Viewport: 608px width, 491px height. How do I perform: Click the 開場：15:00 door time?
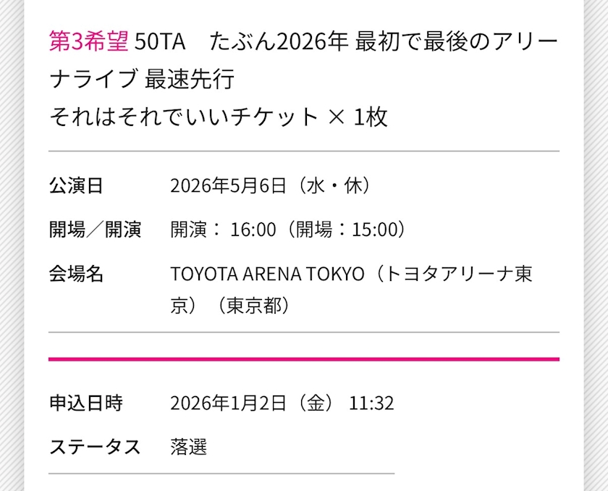coord(346,230)
